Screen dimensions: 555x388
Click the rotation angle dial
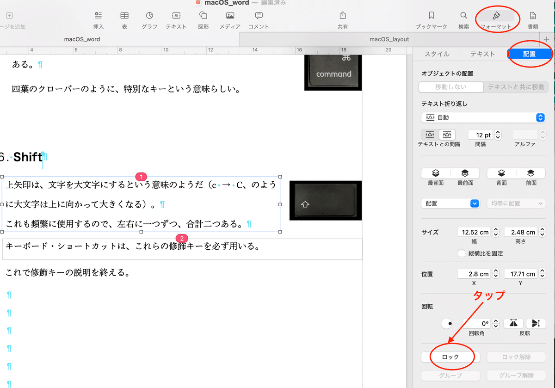tap(447, 324)
